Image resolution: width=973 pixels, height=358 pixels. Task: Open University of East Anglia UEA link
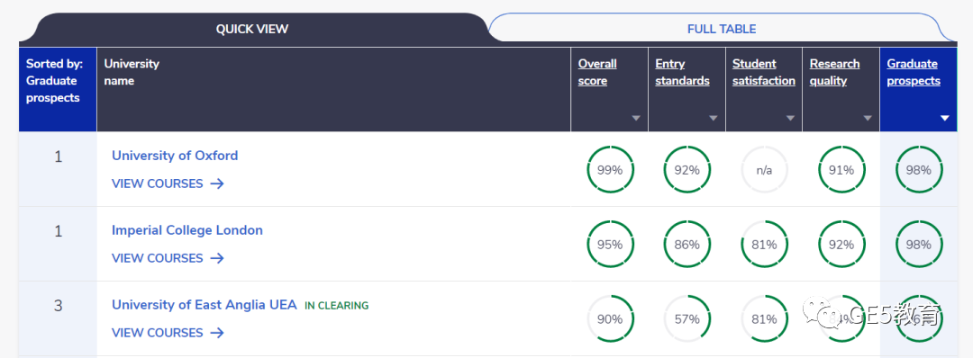point(205,305)
